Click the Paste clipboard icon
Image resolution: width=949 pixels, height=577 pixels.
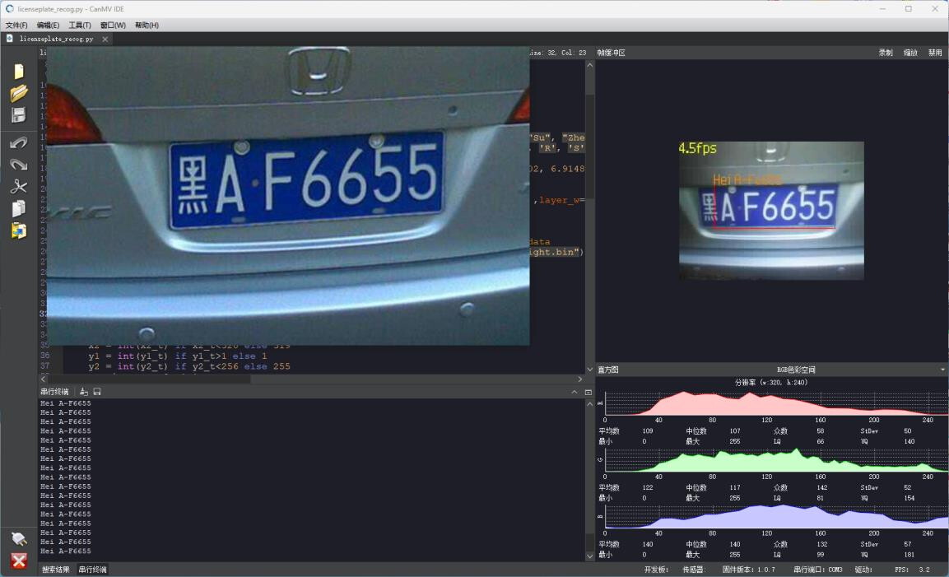coord(19,230)
